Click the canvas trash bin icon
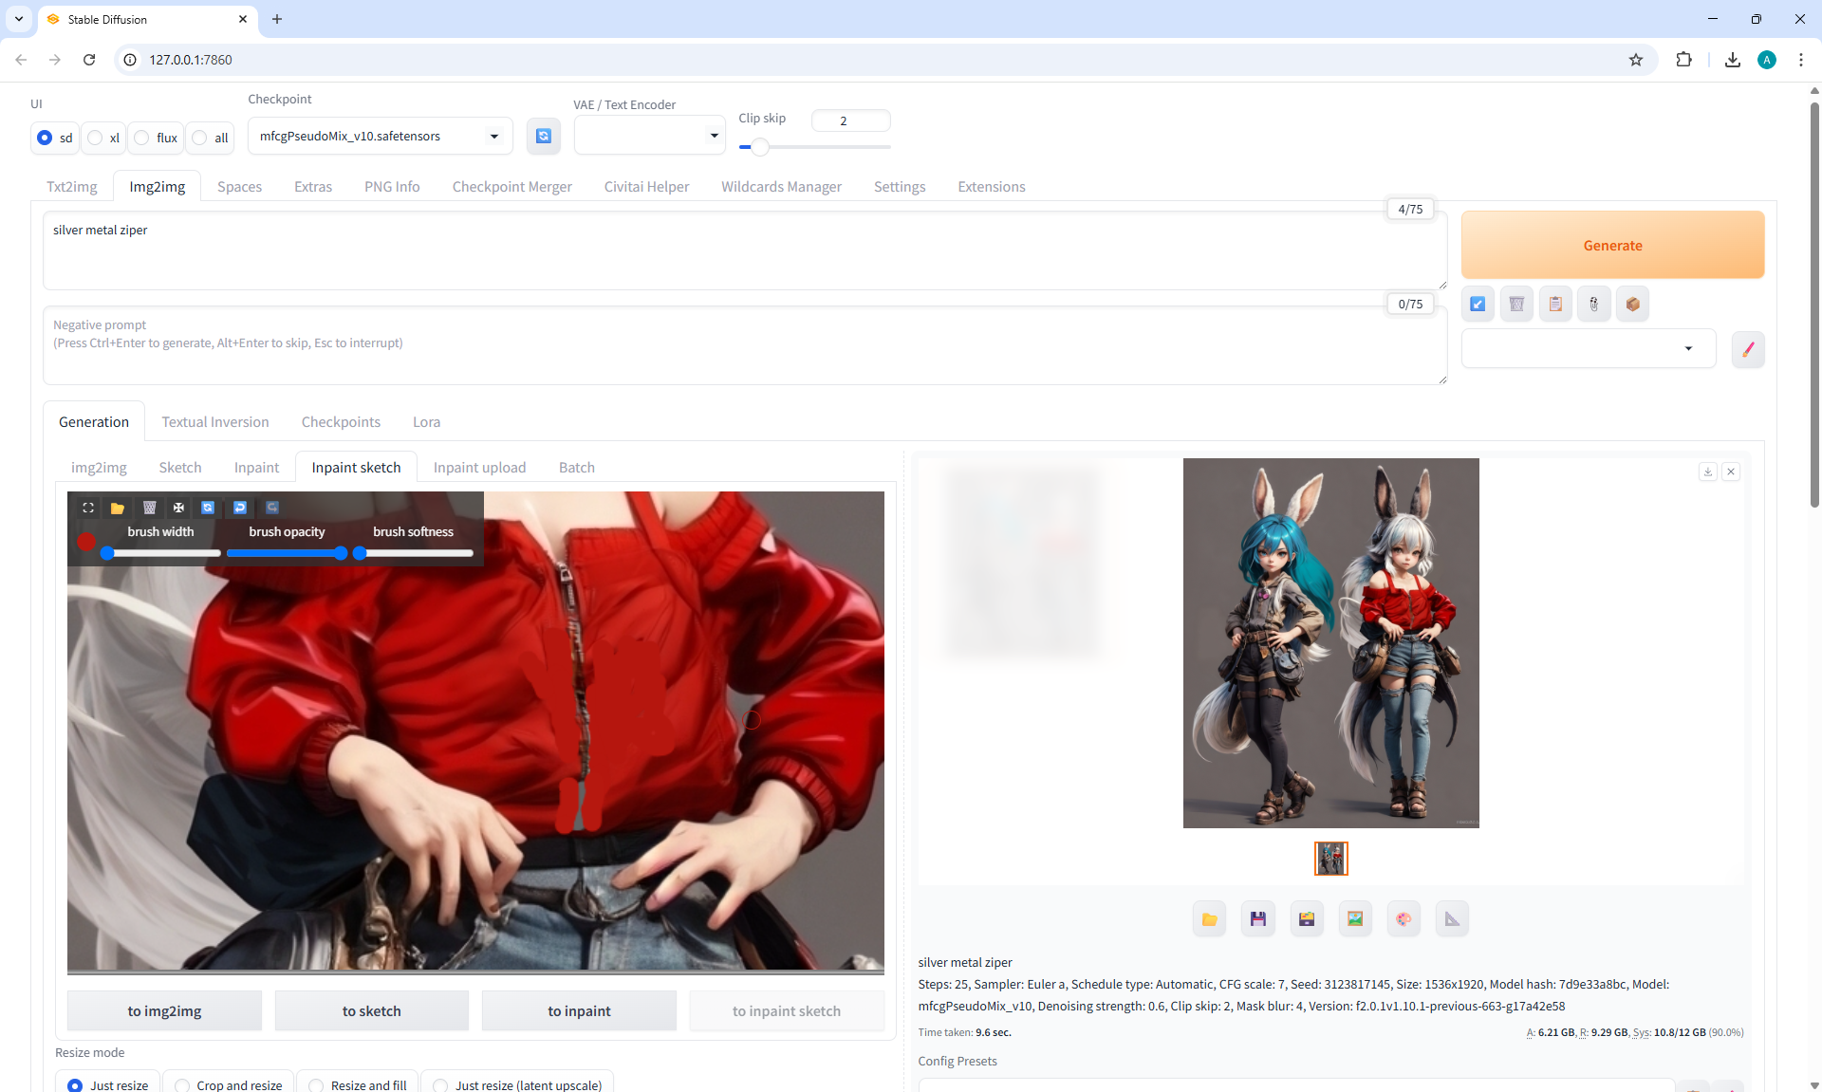The width and height of the screenshot is (1822, 1092). pos(149,508)
